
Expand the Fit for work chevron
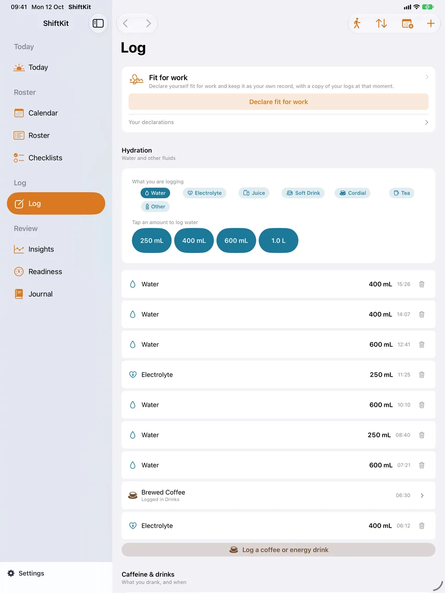click(x=427, y=77)
